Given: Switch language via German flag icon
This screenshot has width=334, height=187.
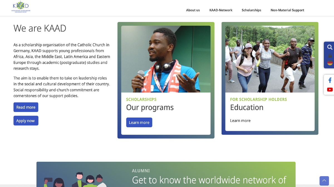Looking at the screenshot, I should tap(330, 63).
